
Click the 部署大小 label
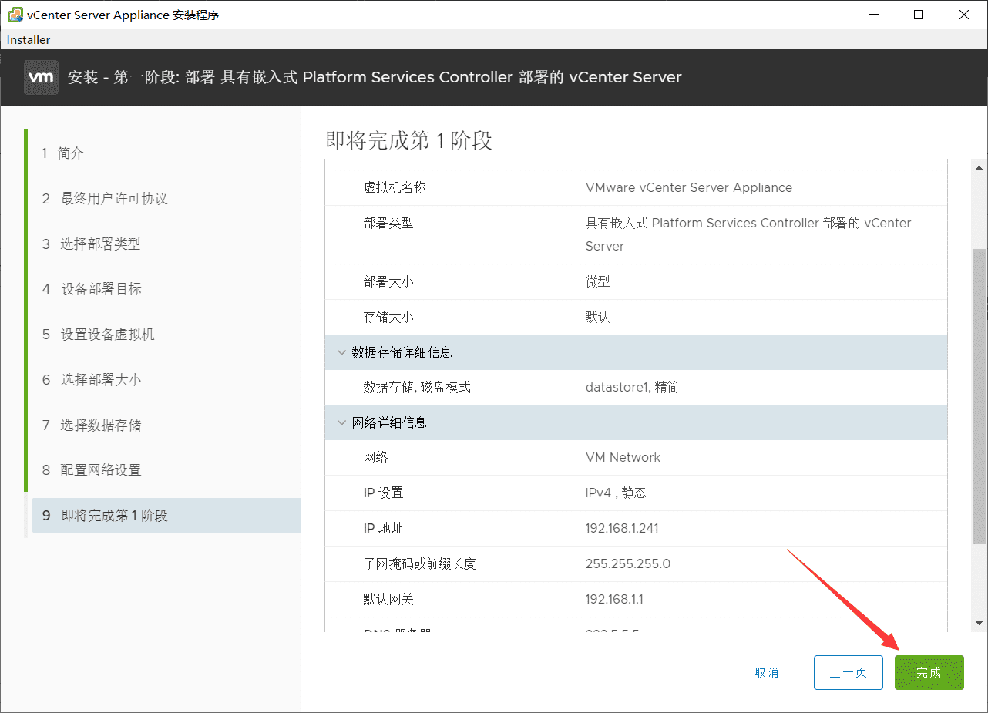point(388,281)
